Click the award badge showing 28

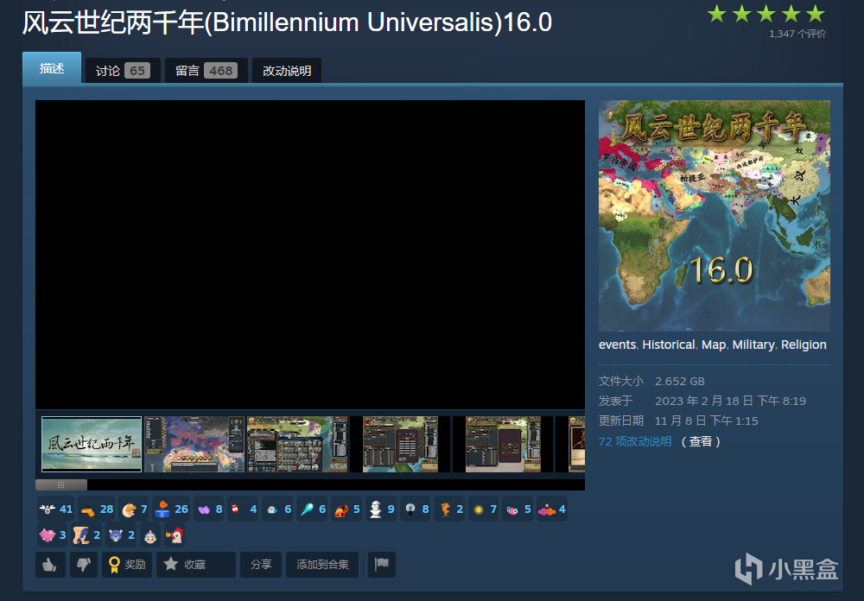(97, 509)
